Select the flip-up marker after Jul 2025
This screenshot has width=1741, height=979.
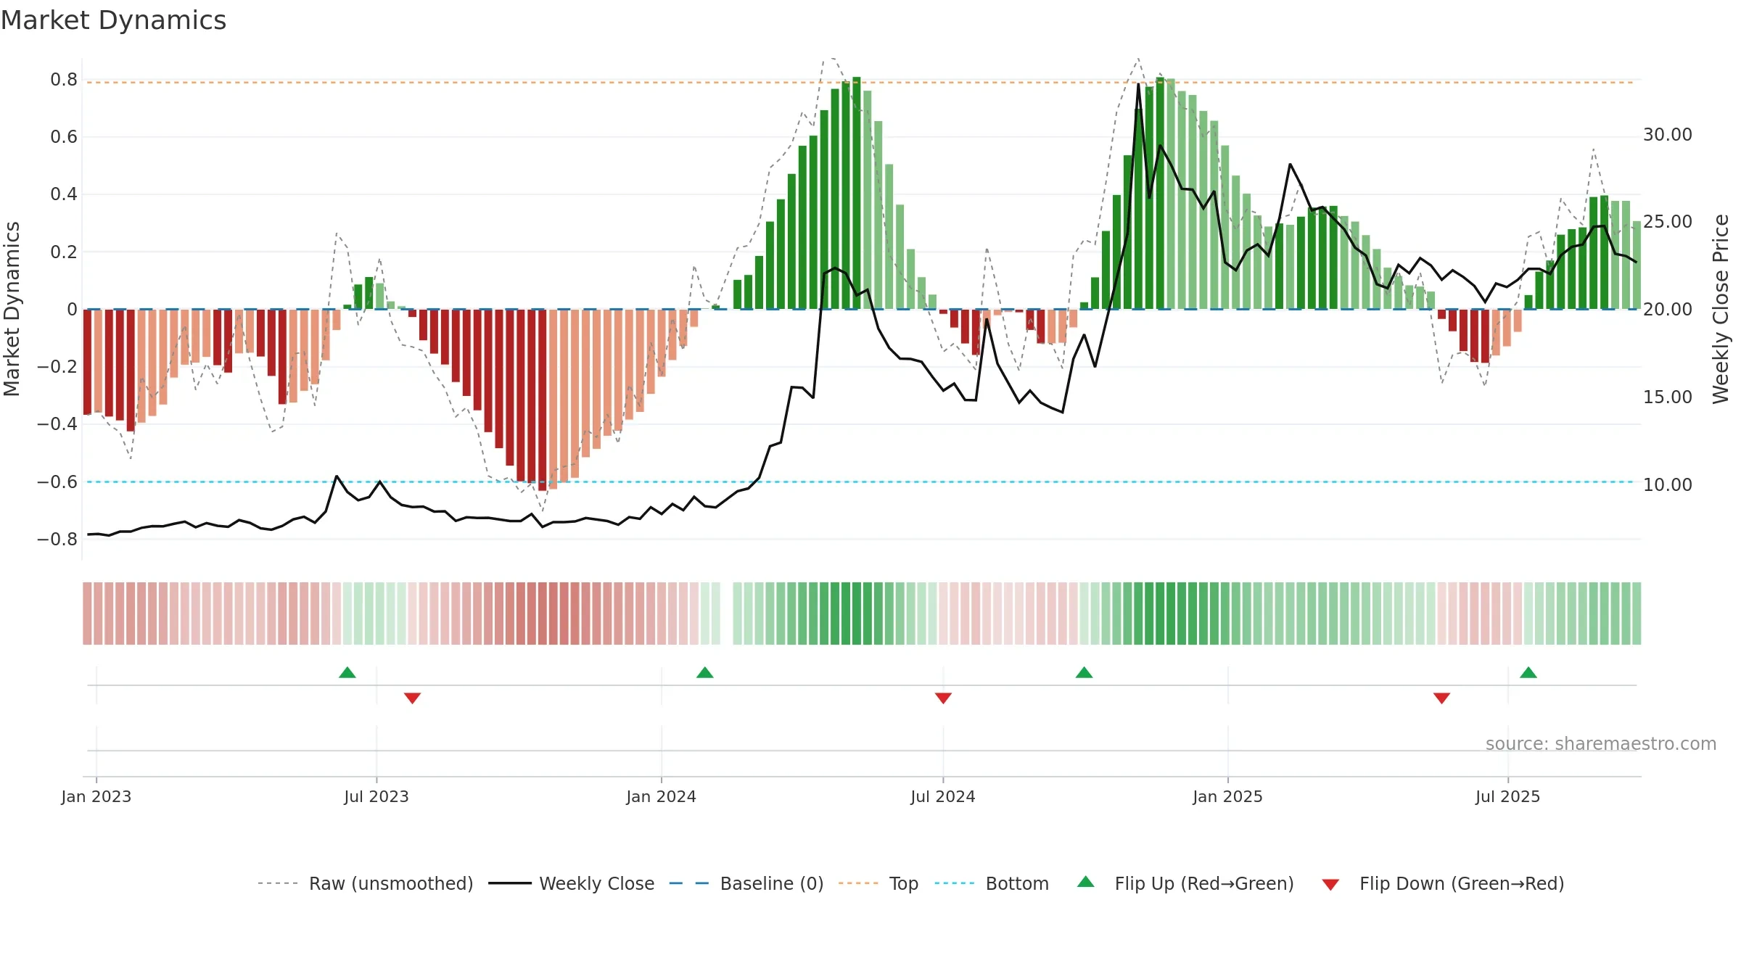pos(1528,672)
